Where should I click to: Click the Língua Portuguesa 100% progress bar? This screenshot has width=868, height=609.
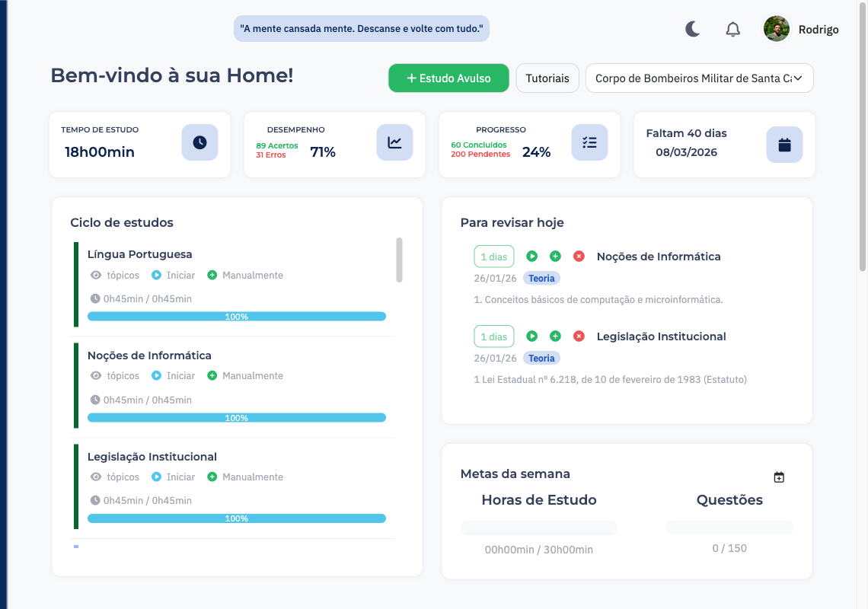pyautogui.click(x=237, y=317)
